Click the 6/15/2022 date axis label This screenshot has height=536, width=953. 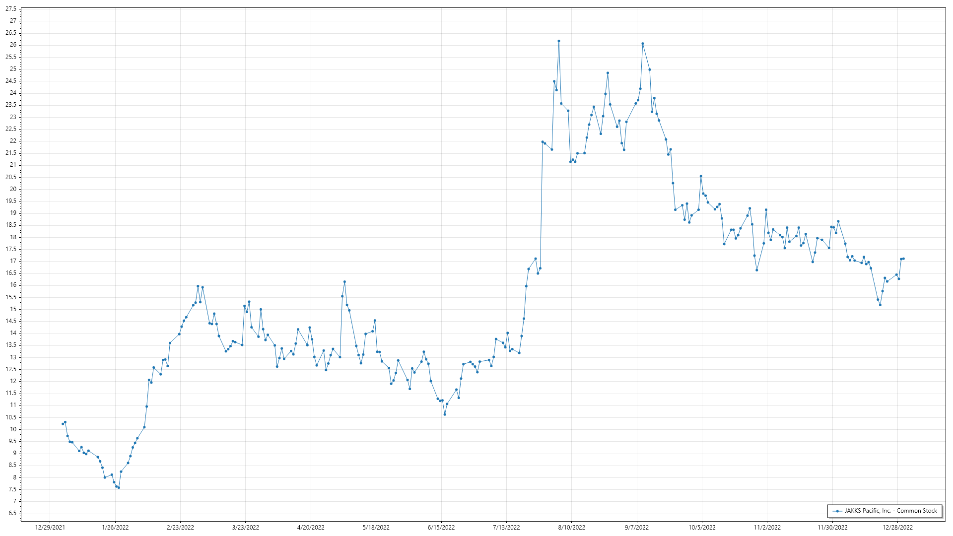point(441,528)
